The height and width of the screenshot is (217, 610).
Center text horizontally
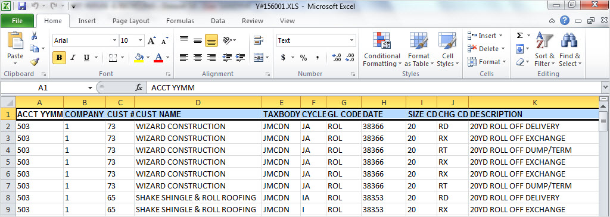198,58
